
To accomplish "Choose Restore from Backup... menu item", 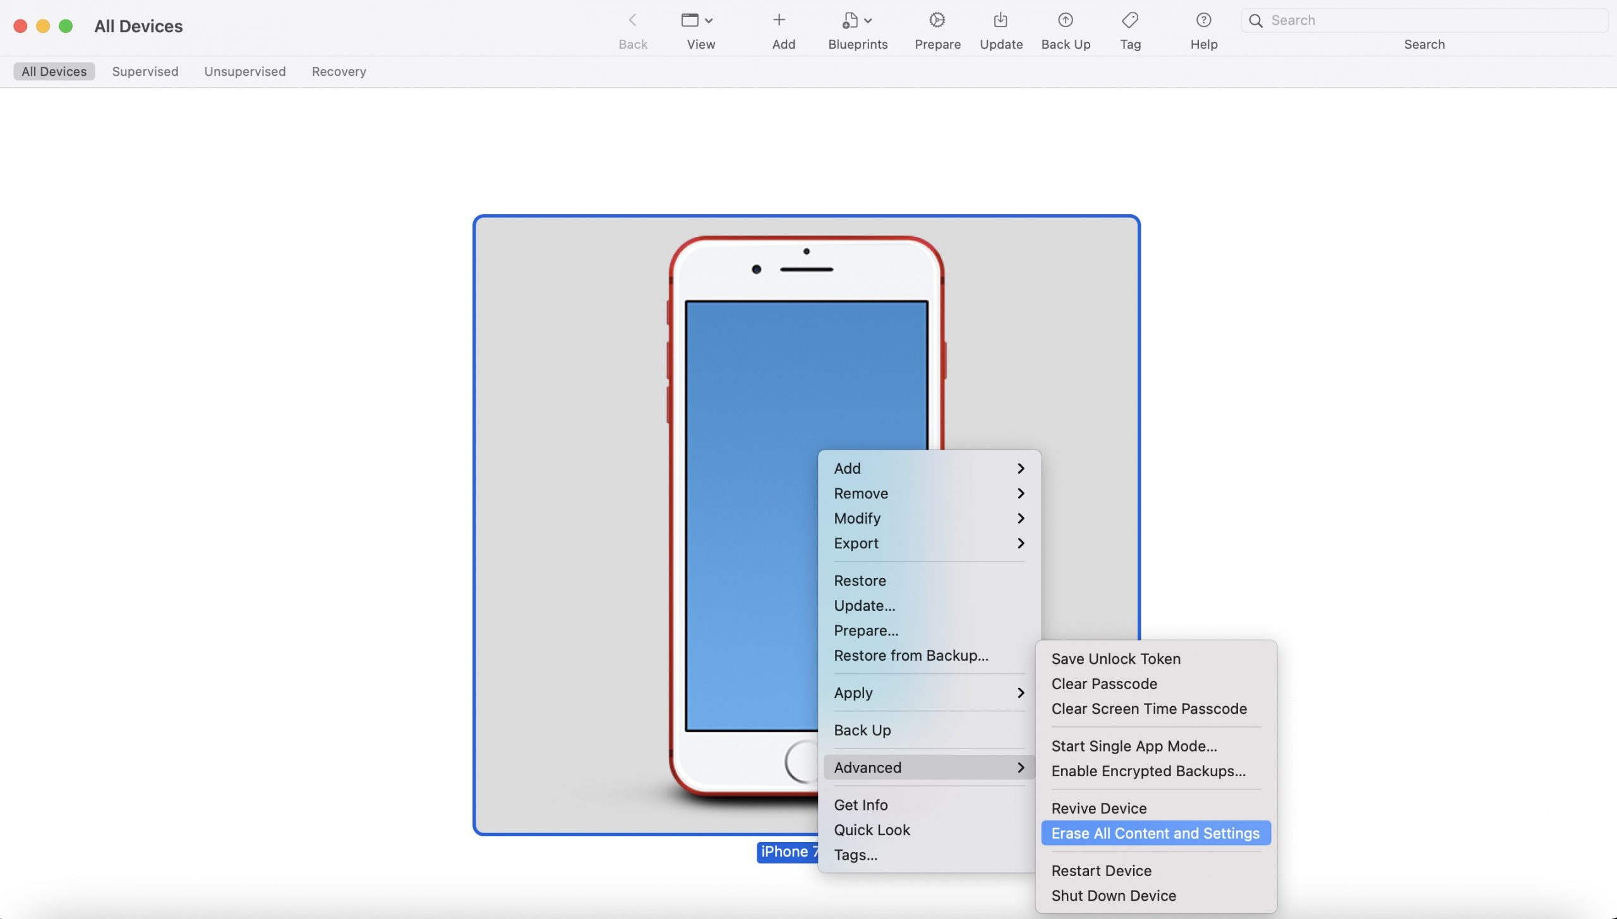I will pyautogui.click(x=929, y=656).
